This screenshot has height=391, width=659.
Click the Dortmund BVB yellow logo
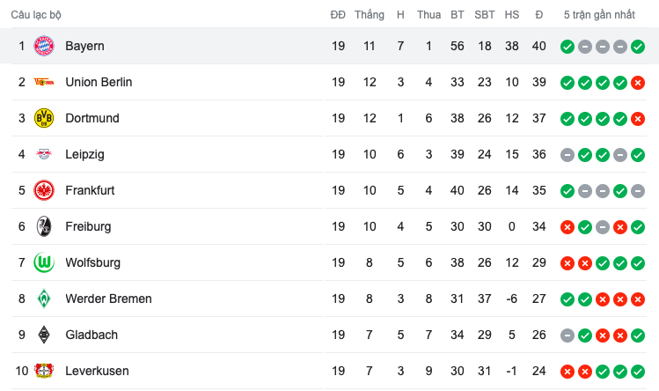pos(43,118)
